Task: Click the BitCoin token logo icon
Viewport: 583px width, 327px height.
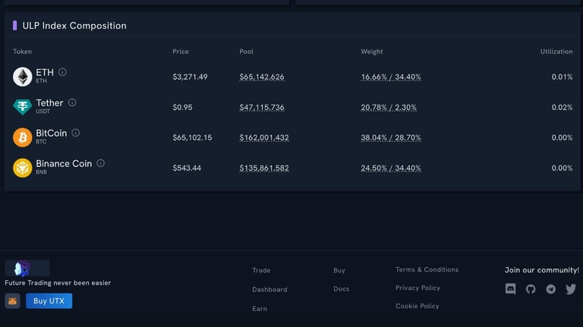Action: (22, 137)
